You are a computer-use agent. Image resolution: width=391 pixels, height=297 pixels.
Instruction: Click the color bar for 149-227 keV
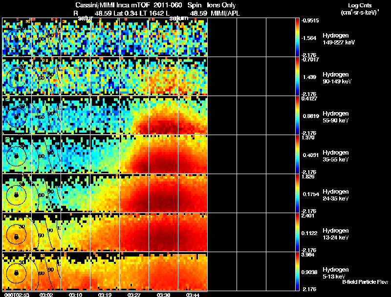(297, 37)
